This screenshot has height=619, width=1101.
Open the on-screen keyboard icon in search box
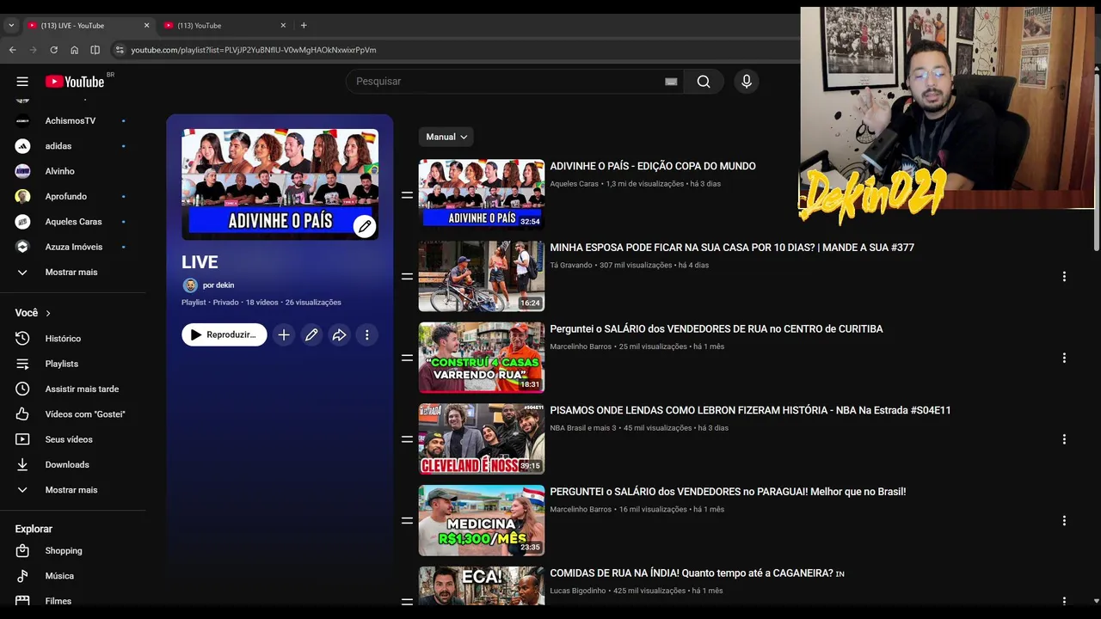click(x=671, y=82)
